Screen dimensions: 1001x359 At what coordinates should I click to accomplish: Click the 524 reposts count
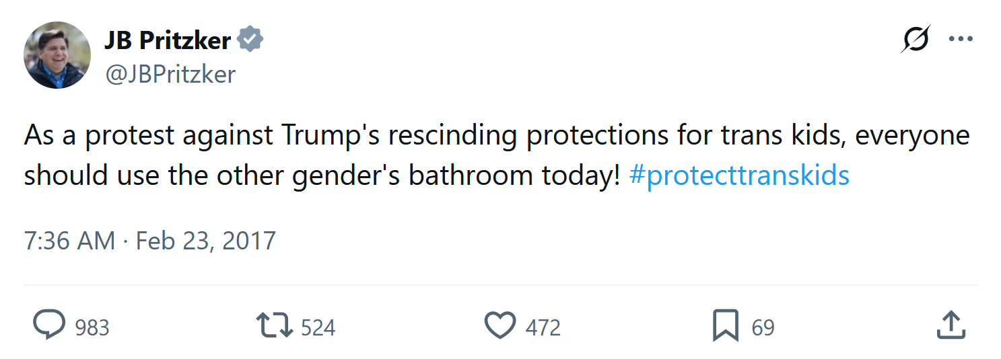(x=318, y=327)
